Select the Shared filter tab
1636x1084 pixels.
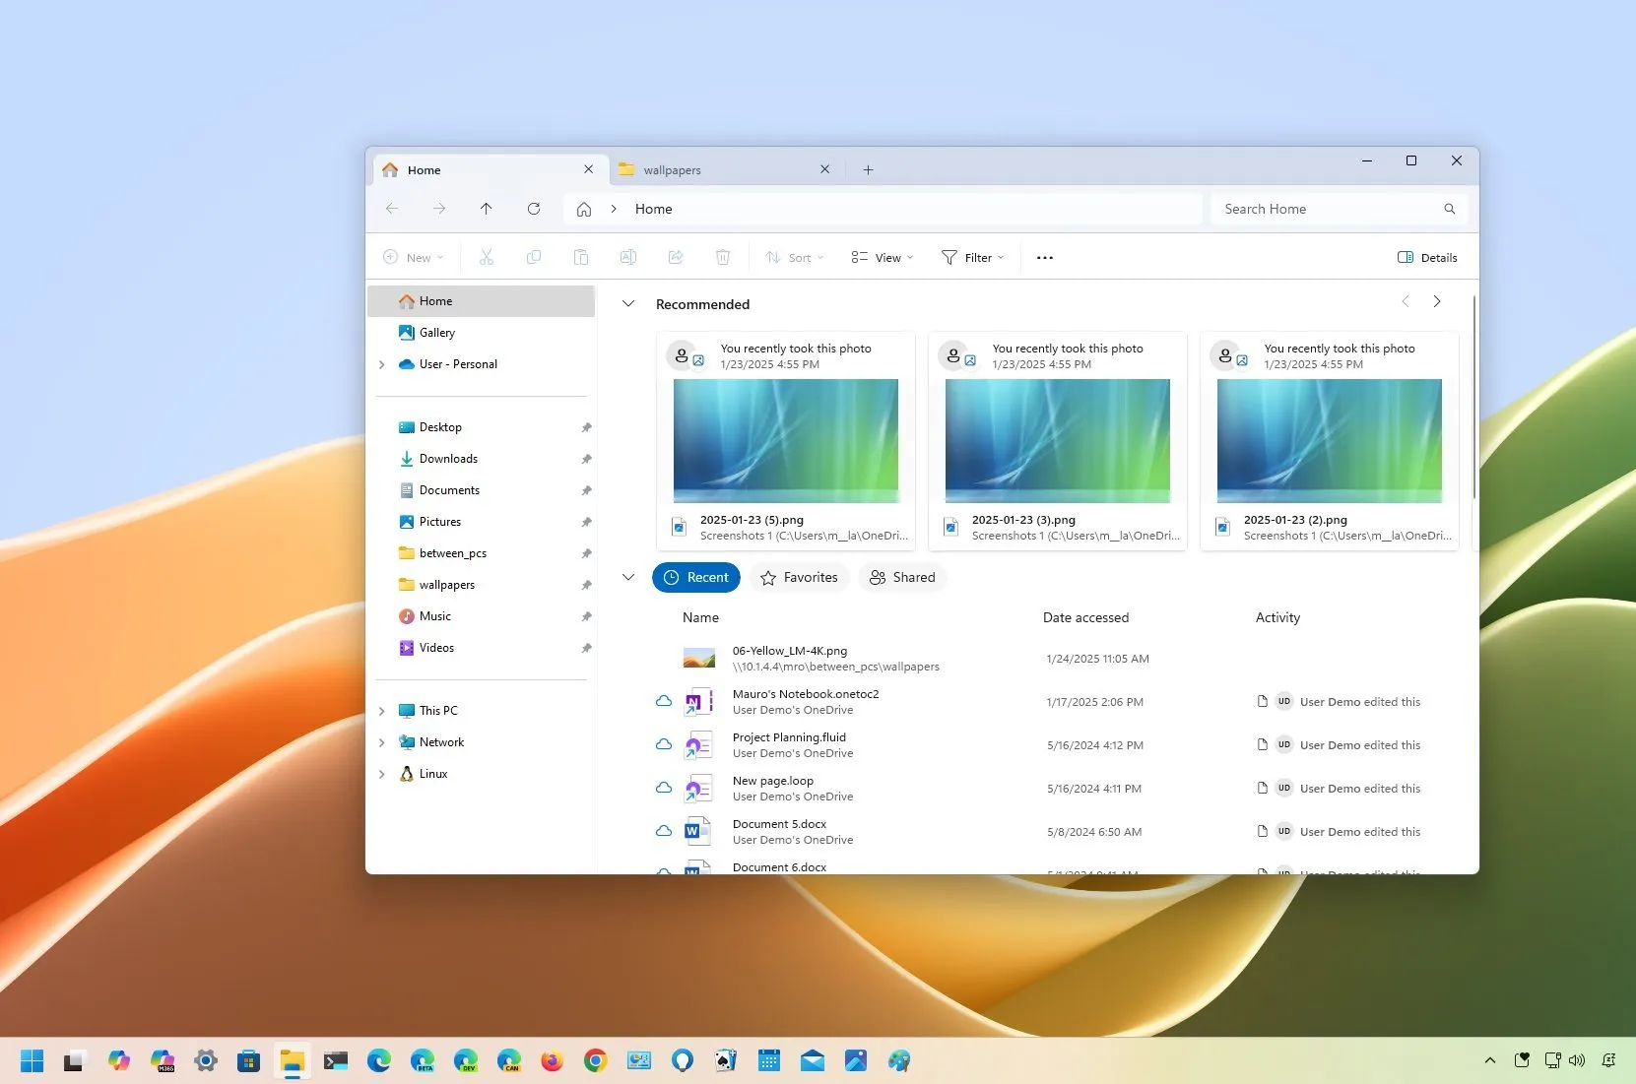(x=902, y=577)
